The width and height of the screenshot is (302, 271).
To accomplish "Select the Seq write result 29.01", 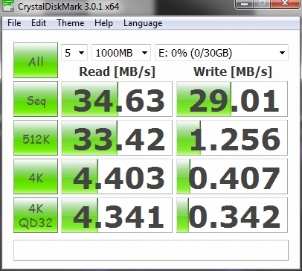I will click(232, 99).
